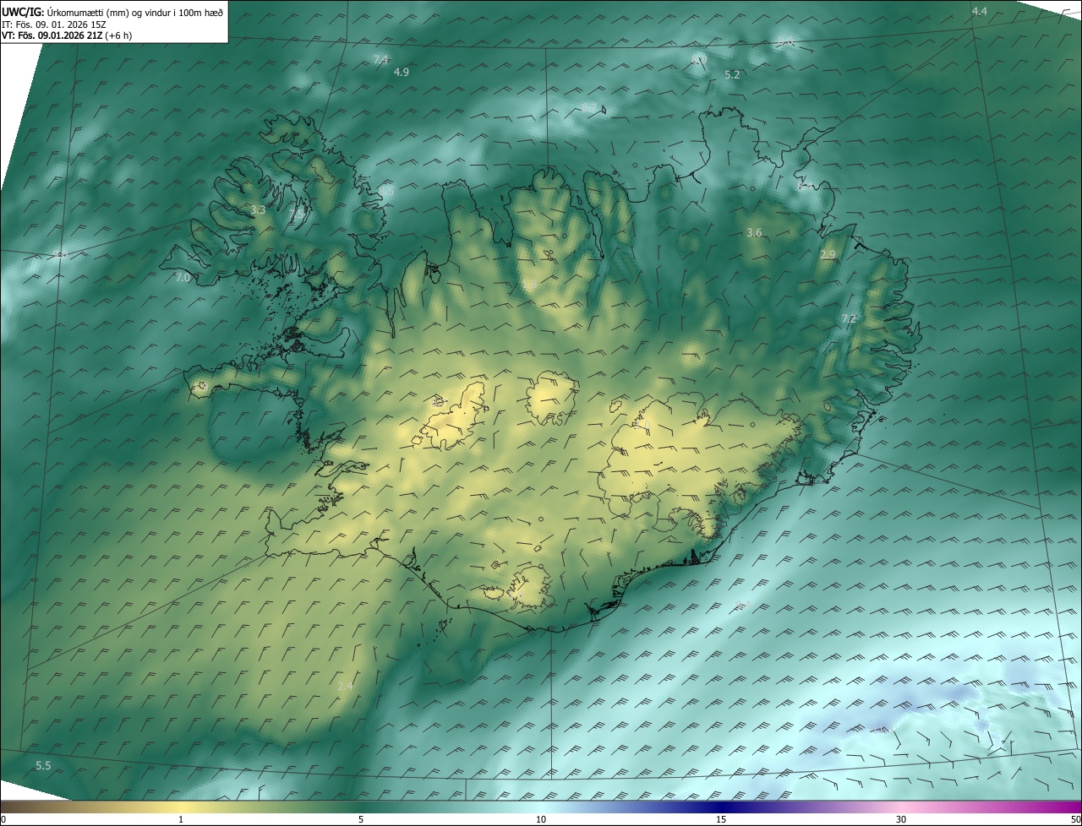Screen dimensions: 1082x826
Task: Click the map value label "2.4"
Action: click(x=345, y=686)
